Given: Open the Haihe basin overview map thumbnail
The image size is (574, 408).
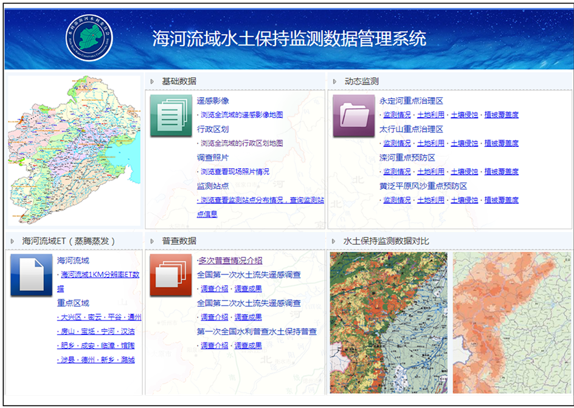Looking at the screenshot, I should [x=73, y=149].
